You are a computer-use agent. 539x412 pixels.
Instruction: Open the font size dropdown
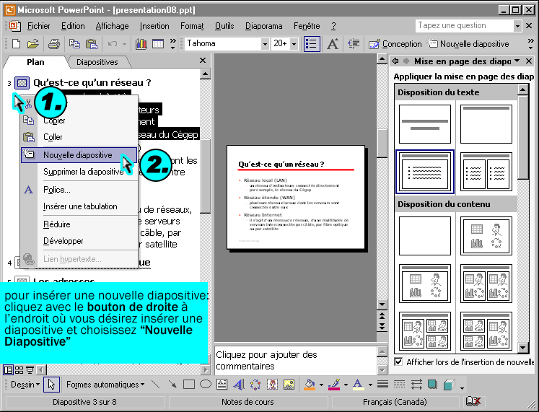[x=294, y=44]
